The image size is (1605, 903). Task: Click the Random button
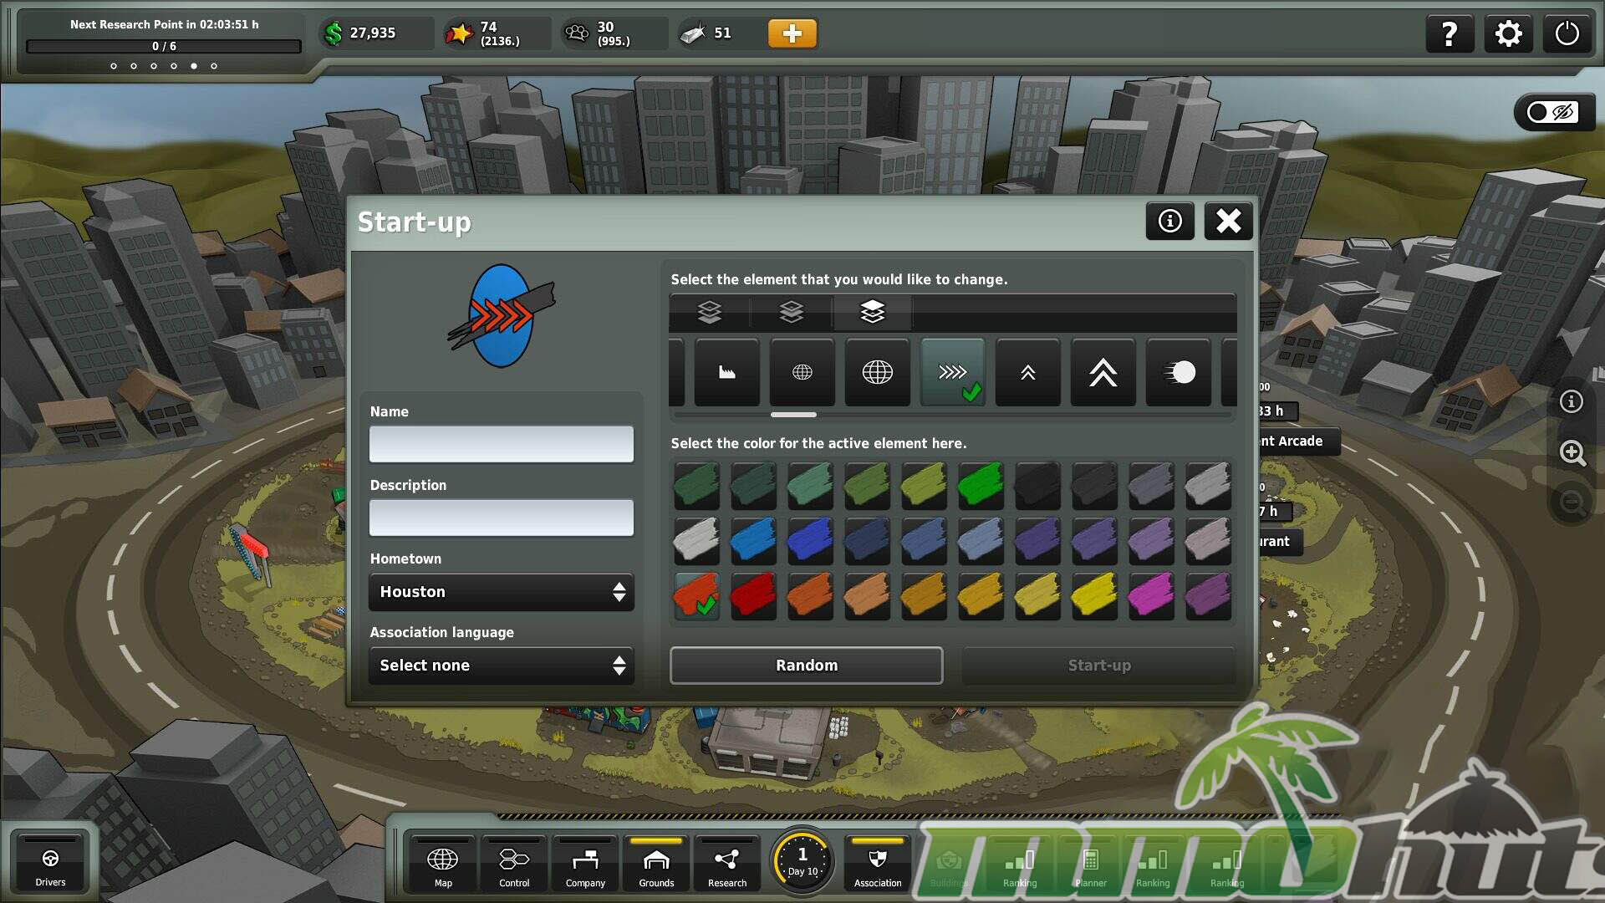[807, 666]
